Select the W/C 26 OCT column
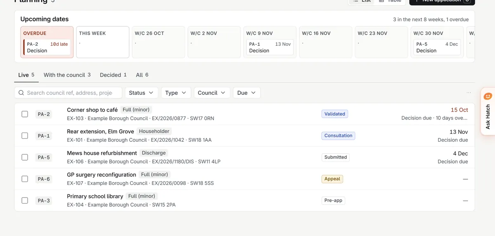 (x=158, y=42)
